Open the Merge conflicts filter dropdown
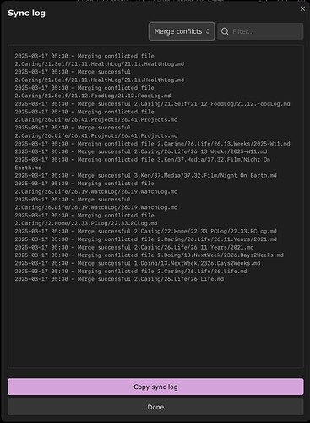Viewport: 310px width, 423px height. coord(182,31)
